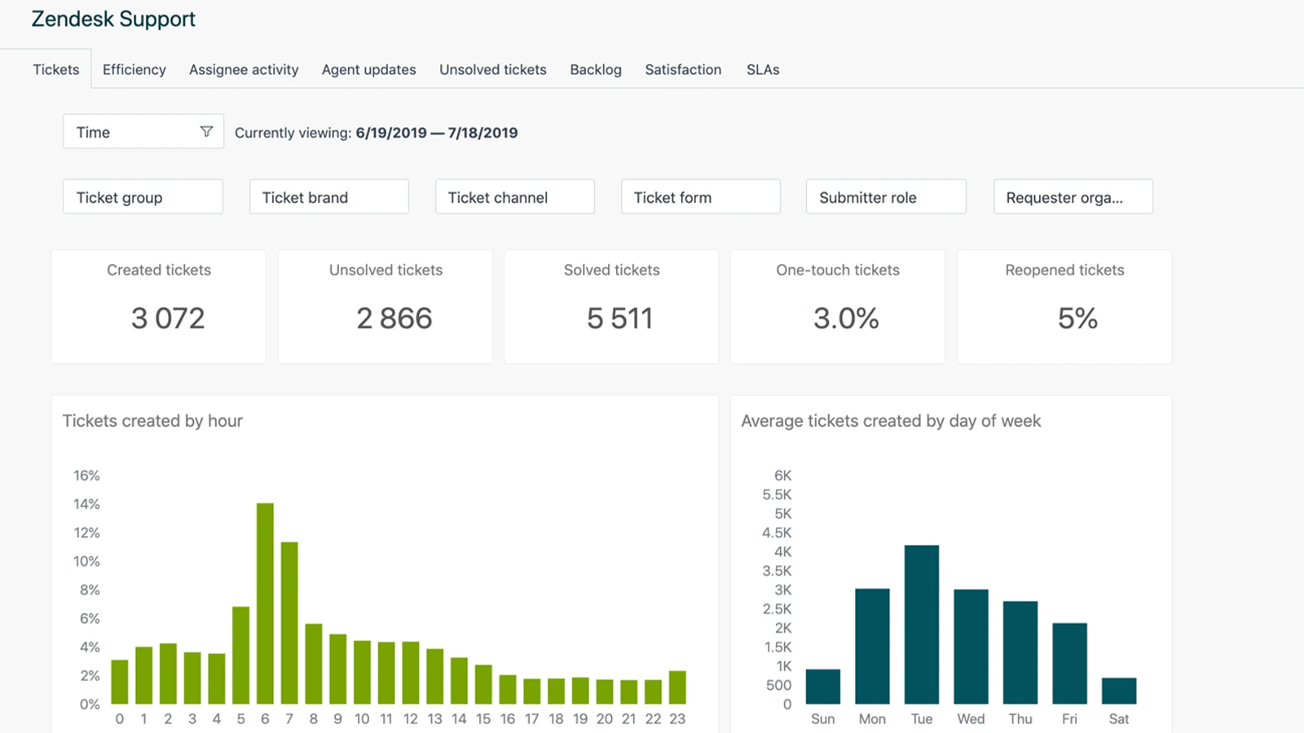Open the Ticket form filter
The width and height of the screenshot is (1304, 733).
click(x=701, y=196)
